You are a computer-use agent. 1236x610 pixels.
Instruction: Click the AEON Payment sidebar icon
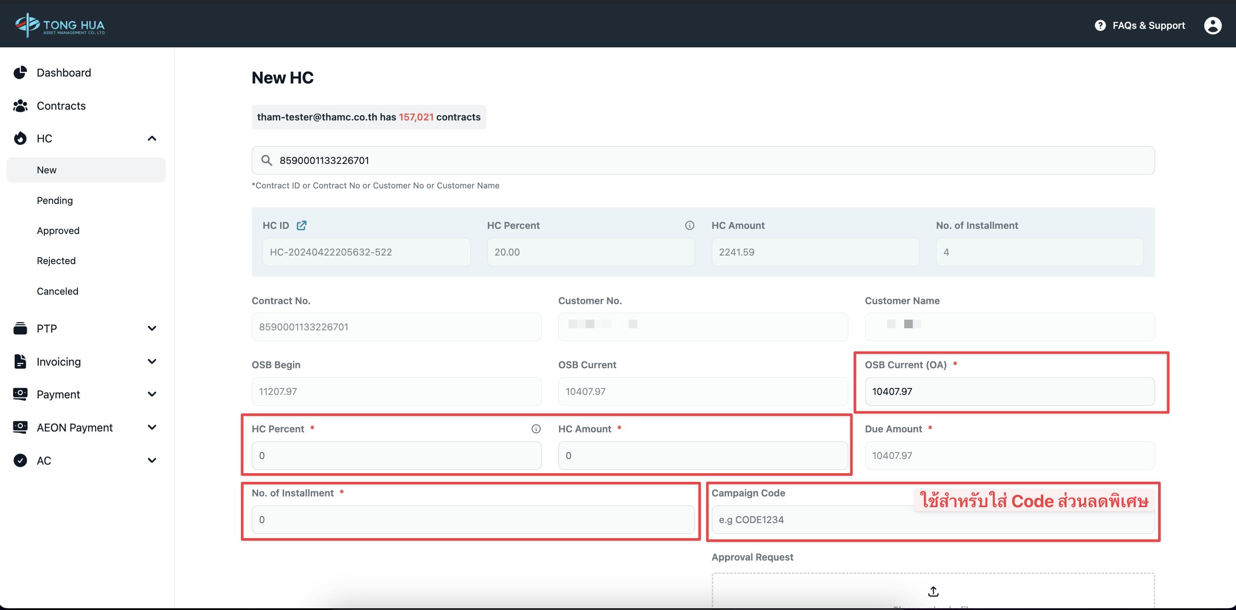(x=20, y=426)
